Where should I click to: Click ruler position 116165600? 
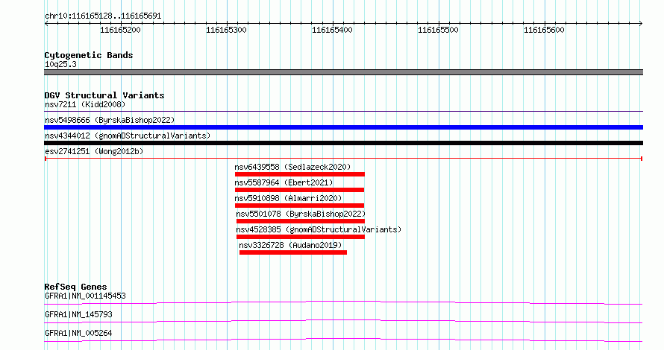click(544, 30)
